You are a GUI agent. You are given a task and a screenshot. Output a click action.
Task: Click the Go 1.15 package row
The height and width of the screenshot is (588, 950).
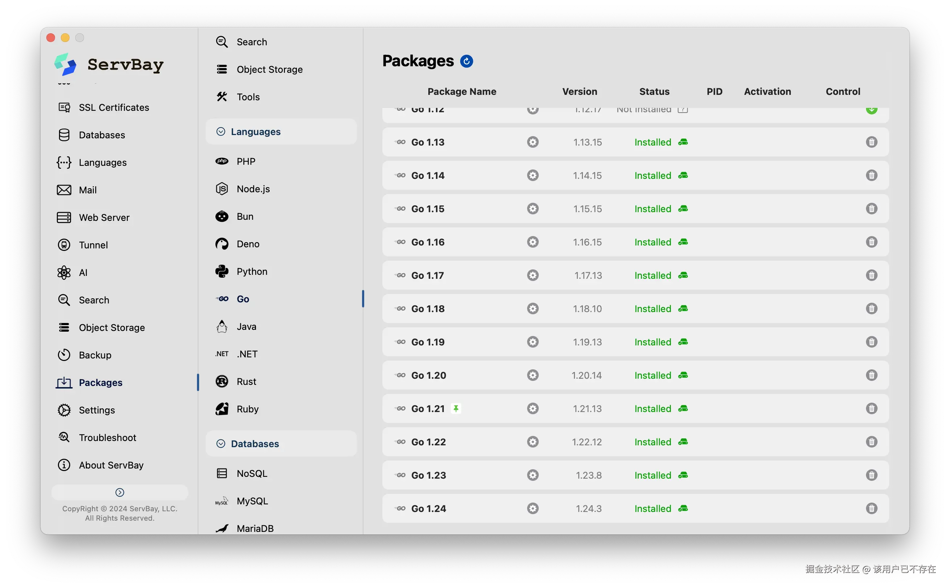(x=428, y=209)
